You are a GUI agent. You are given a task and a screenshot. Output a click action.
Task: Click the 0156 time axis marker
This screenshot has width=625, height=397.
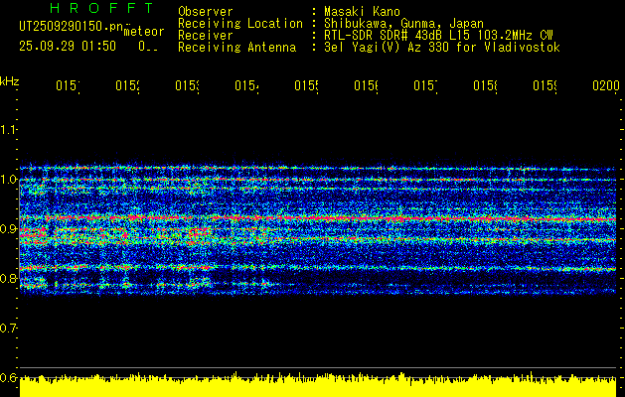tap(366, 86)
